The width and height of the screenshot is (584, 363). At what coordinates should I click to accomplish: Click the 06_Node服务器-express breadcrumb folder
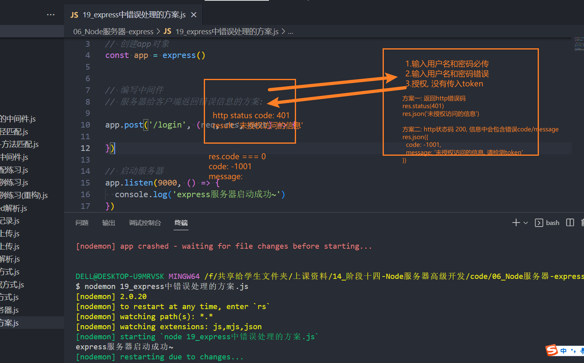click(113, 31)
